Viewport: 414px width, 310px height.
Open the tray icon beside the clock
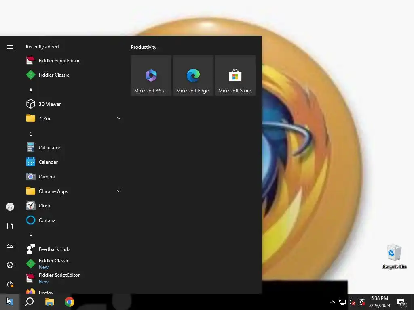[x=362, y=302]
